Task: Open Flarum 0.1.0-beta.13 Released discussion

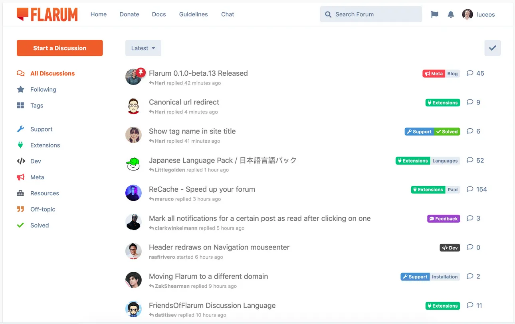Action: point(198,73)
